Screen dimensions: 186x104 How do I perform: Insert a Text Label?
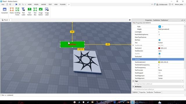23,12
